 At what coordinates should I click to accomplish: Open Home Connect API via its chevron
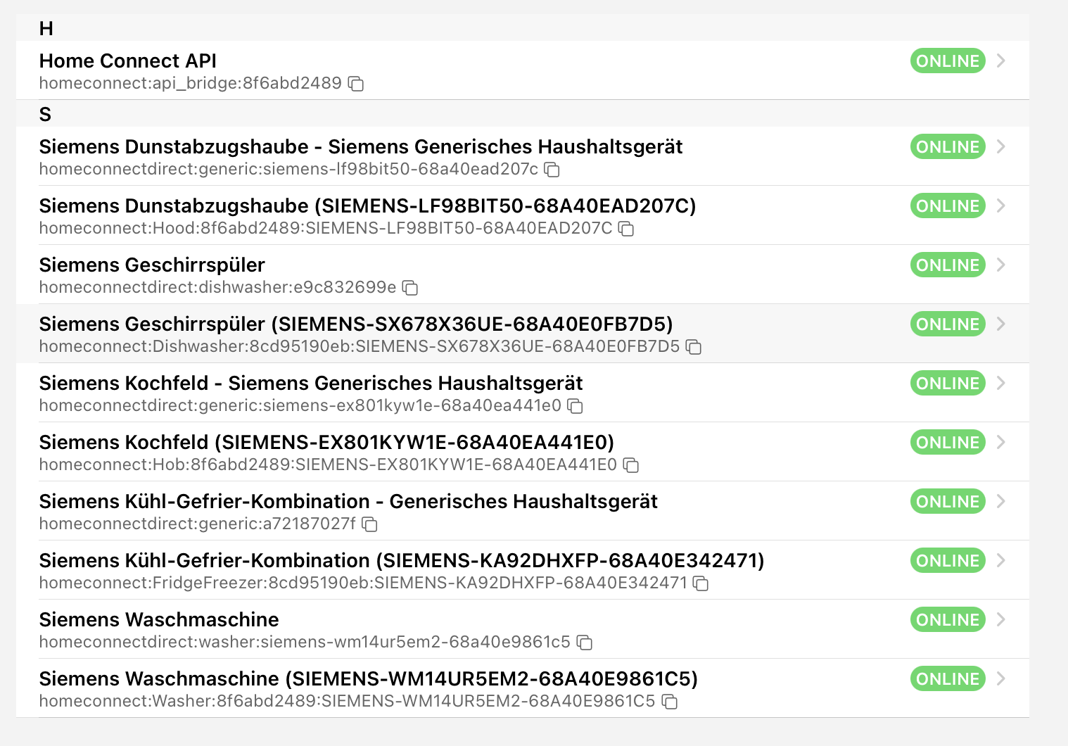tap(1001, 61)
